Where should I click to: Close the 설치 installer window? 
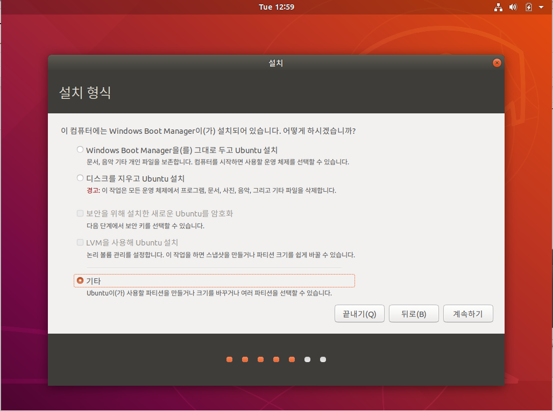tap(497, 62)
